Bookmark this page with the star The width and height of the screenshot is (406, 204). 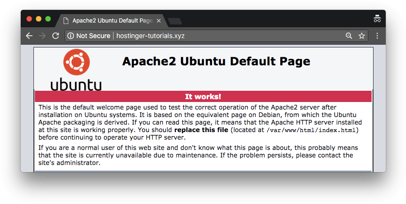(362, 36)
